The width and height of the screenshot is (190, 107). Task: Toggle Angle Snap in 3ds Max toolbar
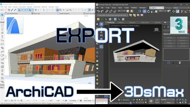point(186,11)
